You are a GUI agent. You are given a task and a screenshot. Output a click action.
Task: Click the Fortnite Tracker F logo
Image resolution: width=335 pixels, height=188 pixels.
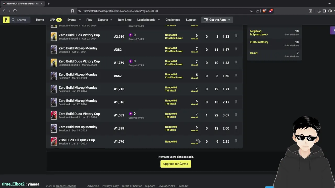pyautogui.click(x=6, y=20)
